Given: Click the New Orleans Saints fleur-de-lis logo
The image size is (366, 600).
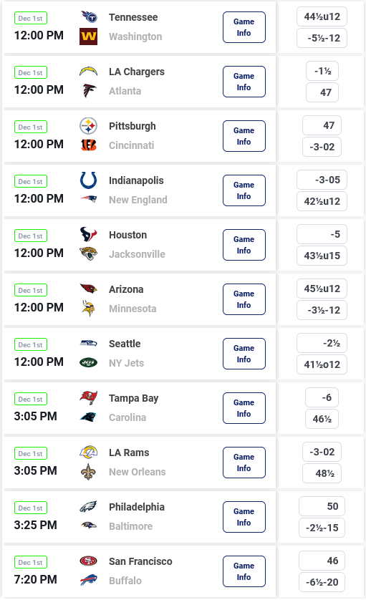Looking at the screenshot, I should (x=88, y=472).
